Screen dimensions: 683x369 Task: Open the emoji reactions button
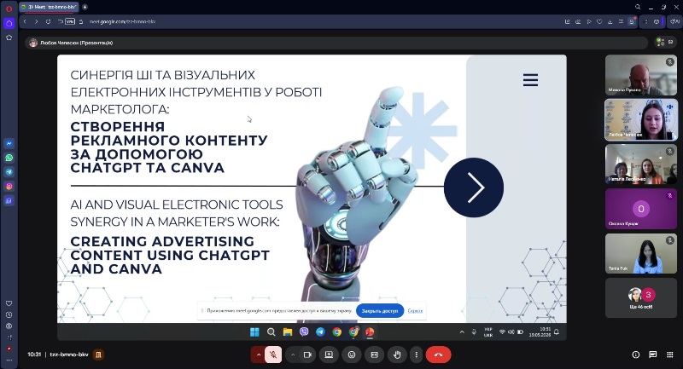pos(352,355)
